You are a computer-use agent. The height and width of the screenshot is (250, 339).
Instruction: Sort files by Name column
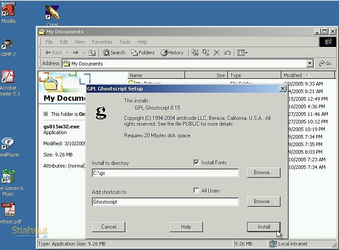click(156, 75)
